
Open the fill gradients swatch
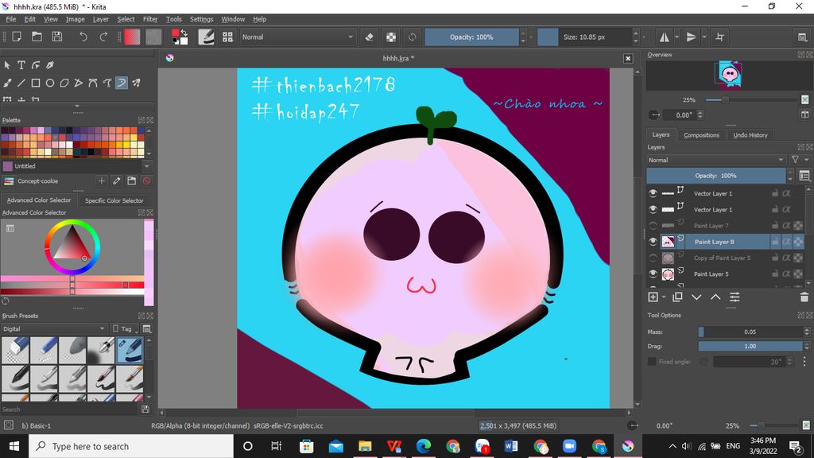(x=132, y=37)
